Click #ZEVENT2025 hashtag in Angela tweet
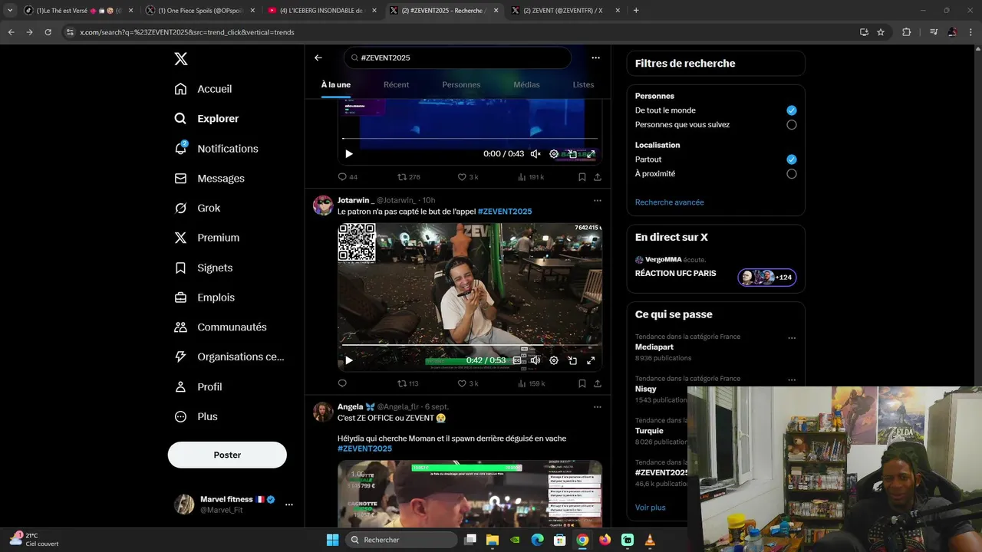This screenshot has height=552, width=982. [364, 449]
